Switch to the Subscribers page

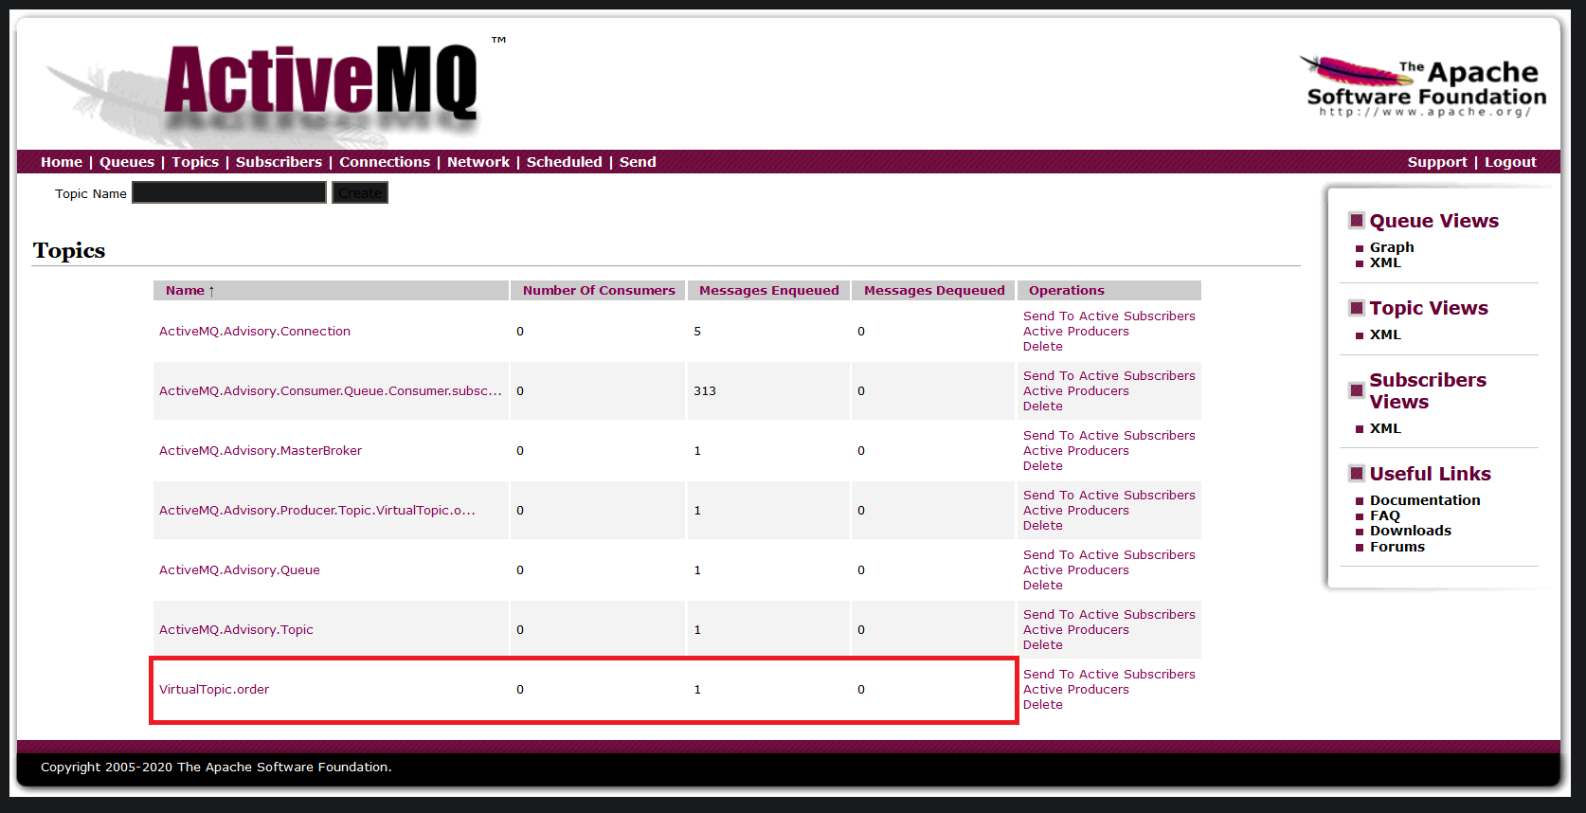coord(279,162)
